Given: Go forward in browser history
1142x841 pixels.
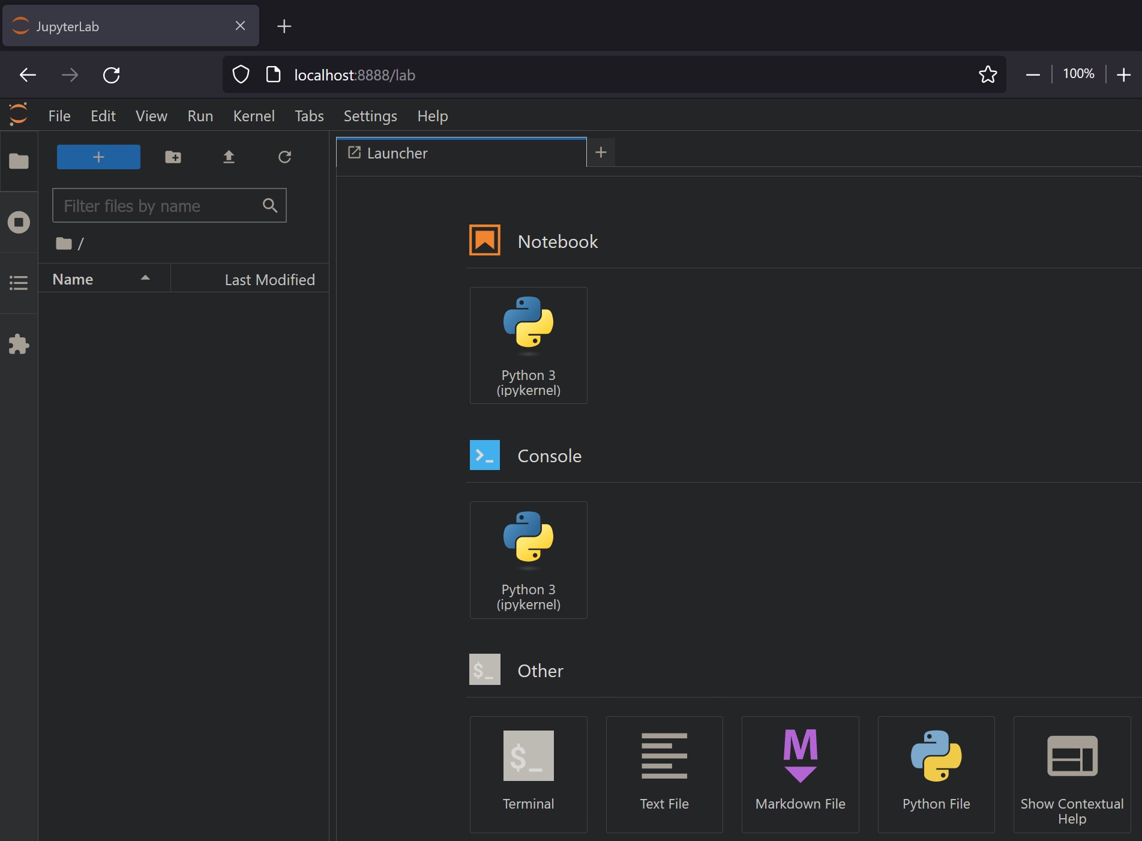Looking at the screenshot, I should pos(70,75).
